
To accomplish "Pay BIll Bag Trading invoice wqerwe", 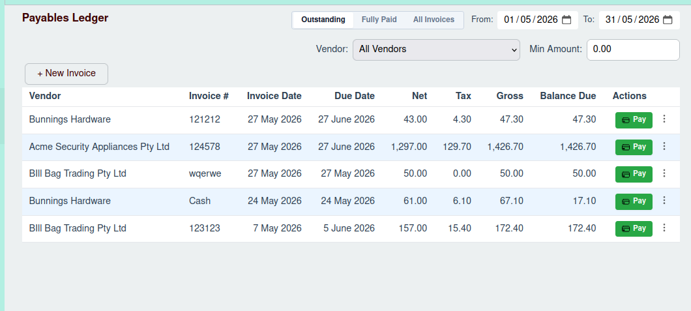I will click(x=634, y=174).
